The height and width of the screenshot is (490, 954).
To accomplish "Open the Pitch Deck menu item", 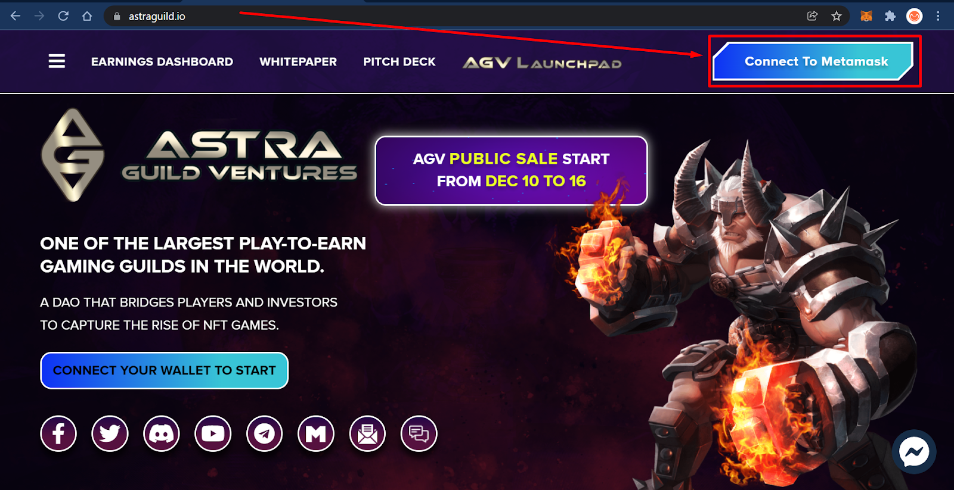I will point(399,62).
